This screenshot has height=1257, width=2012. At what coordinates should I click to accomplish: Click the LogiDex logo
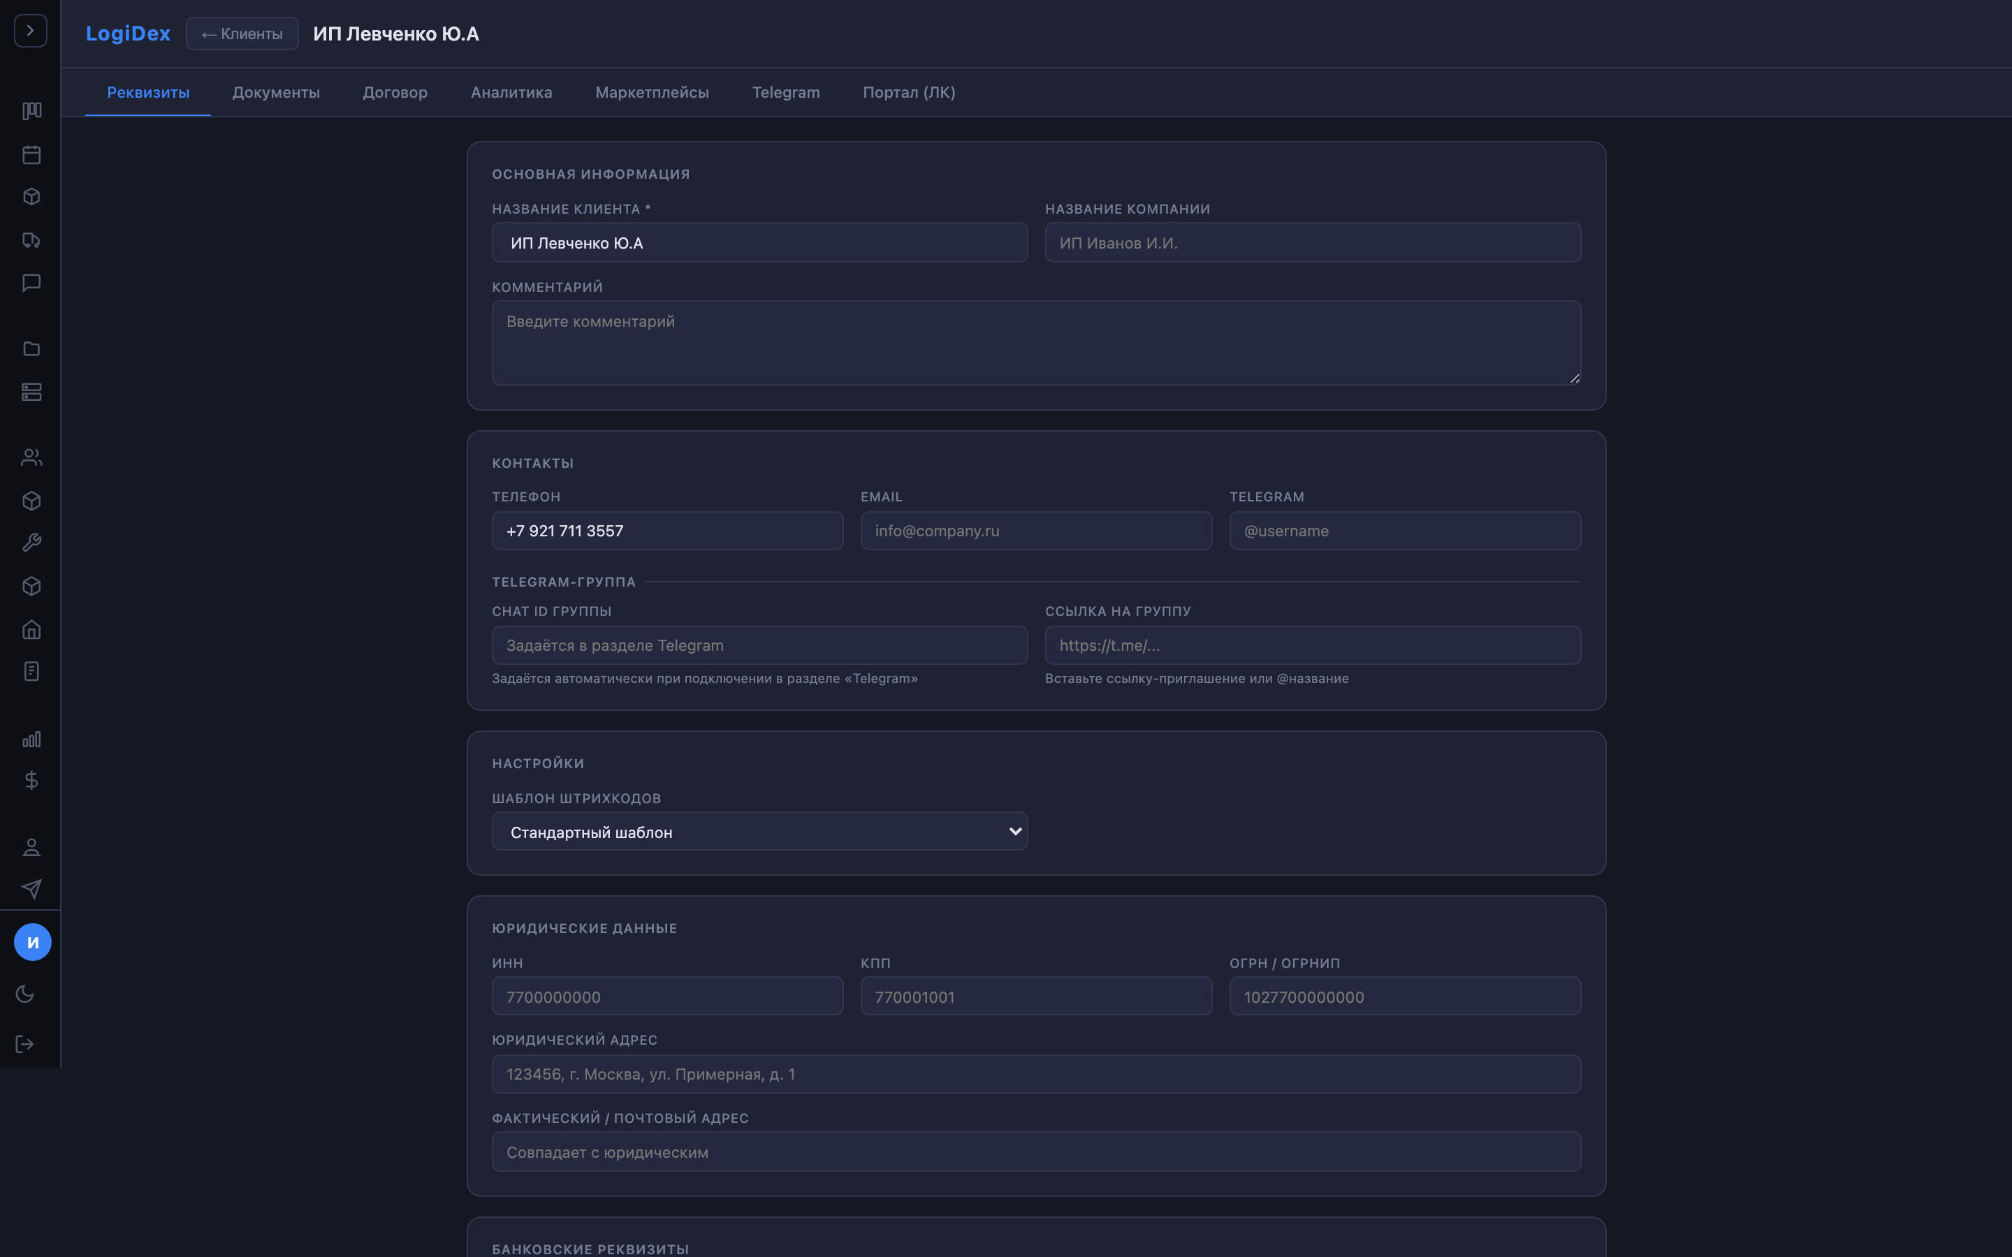pyautogui.click(x=128, y=34)
